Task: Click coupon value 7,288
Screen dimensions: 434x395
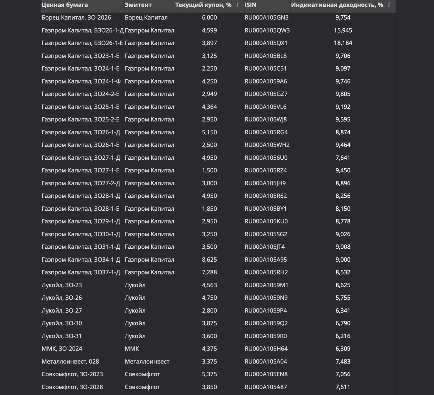Action: [209, 272]
